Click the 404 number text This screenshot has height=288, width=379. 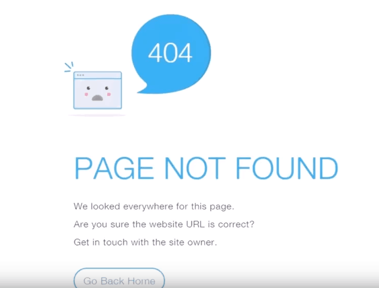click(x=170, y=53)
